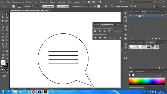Click Create New Layer icon in Layers panel
This screenshot has height=94, width=167.
(159, 39)
